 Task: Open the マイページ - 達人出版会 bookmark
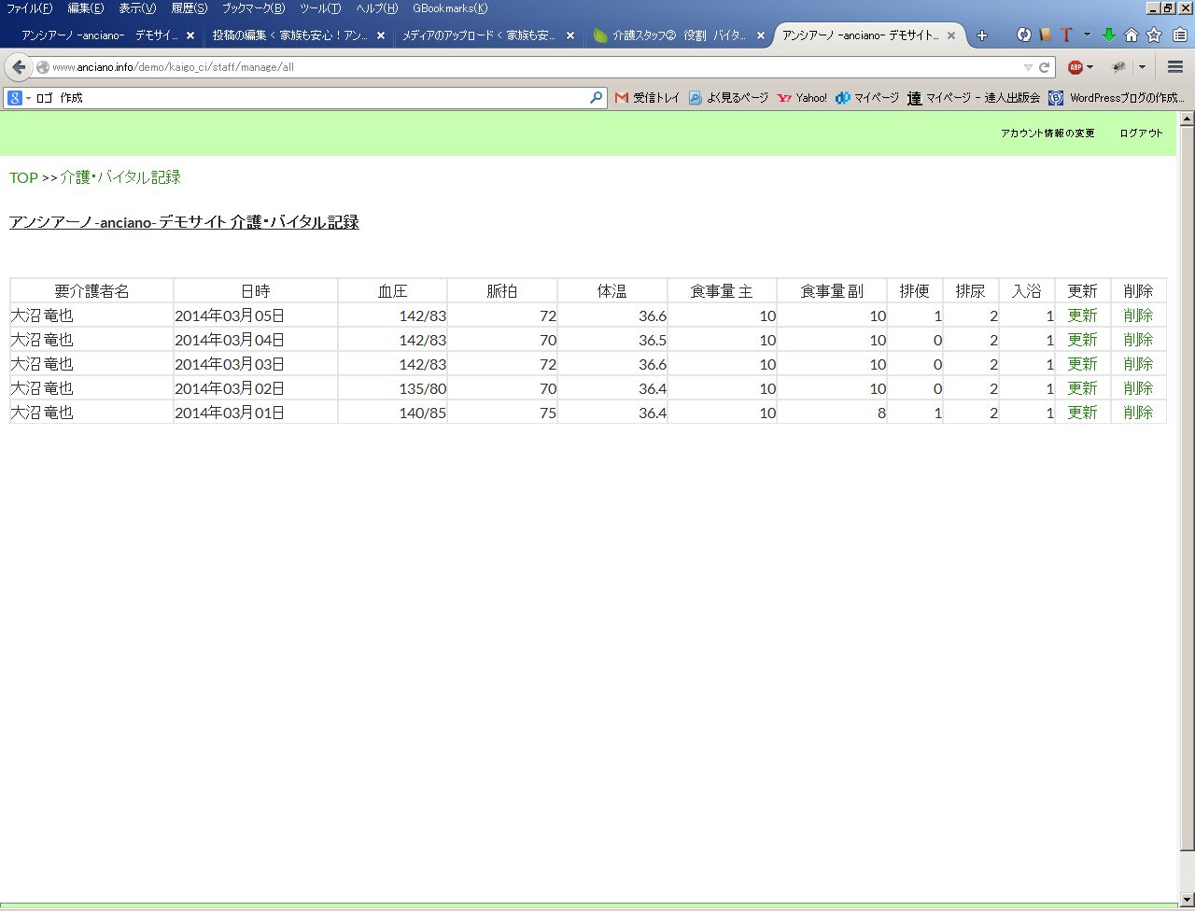click(x=974, y=98)
